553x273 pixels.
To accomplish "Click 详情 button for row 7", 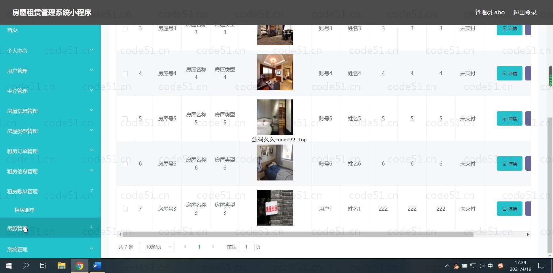I will 510,209.
